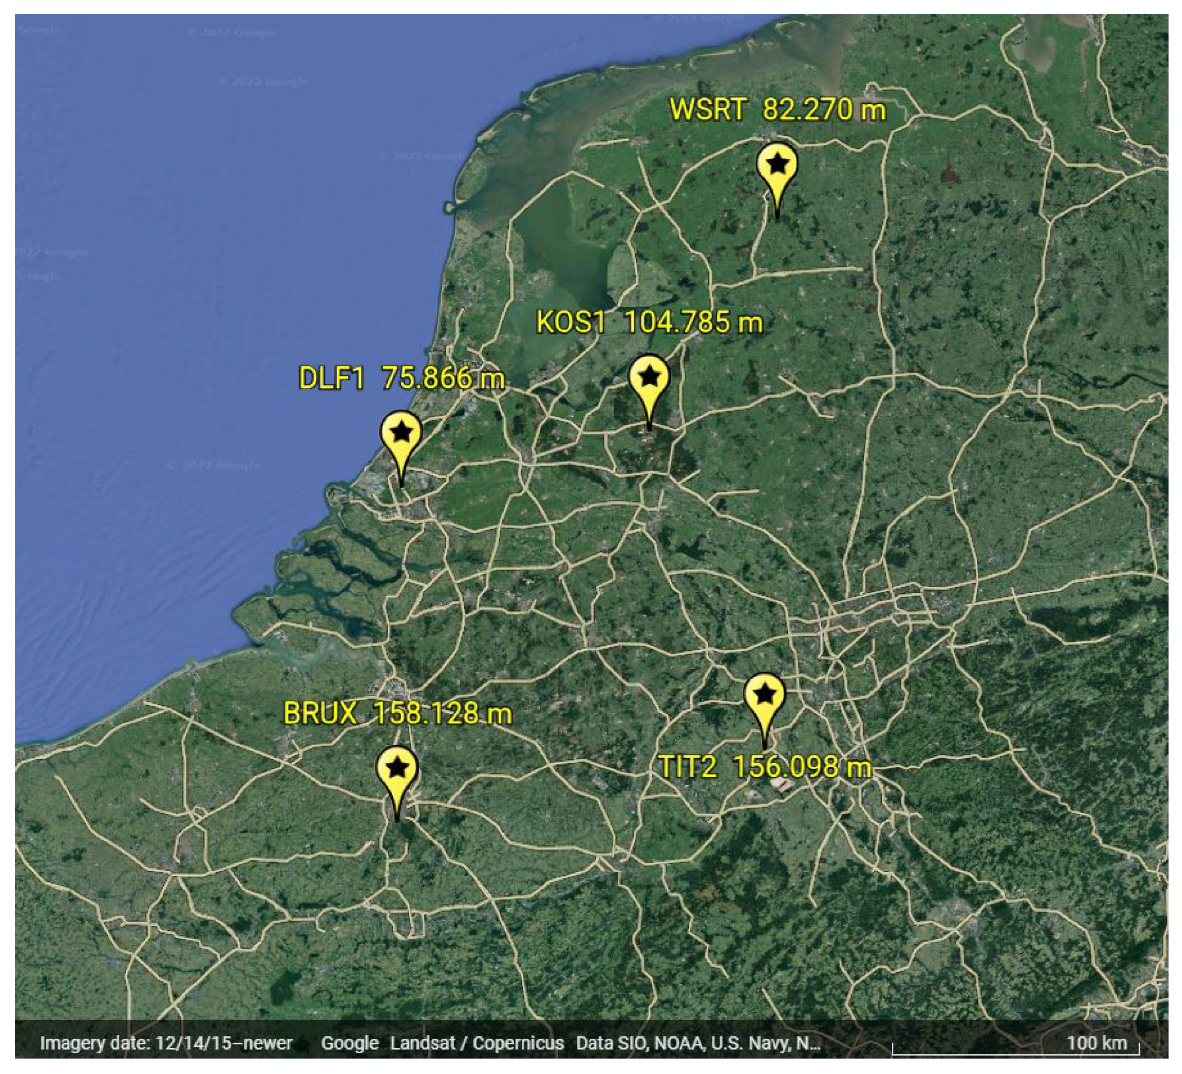This screenshot has width=1182, height=1074.
Task: Click the TIT2 station name text
Action: pos(687,767)
